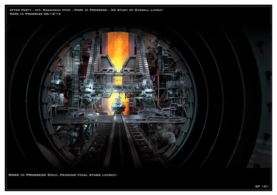Click the 'Work In Progress 06/12/13' date line
The image size is (277, 195).
tap(31, 14)
